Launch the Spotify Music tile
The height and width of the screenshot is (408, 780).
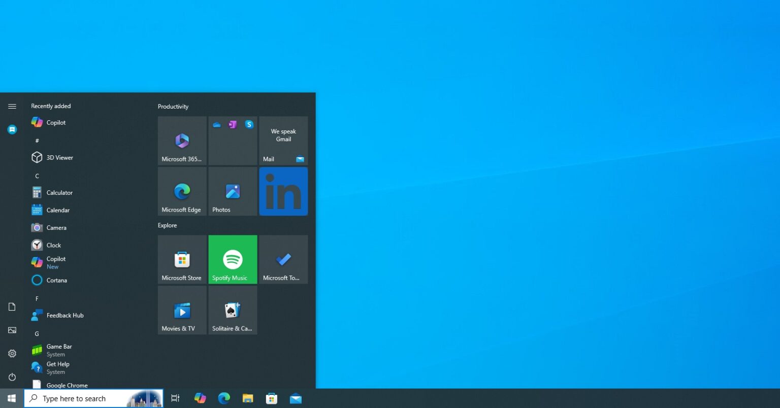232,259
